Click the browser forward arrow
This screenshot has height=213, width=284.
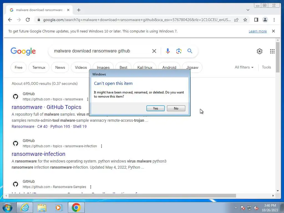(x=19, y=20)
